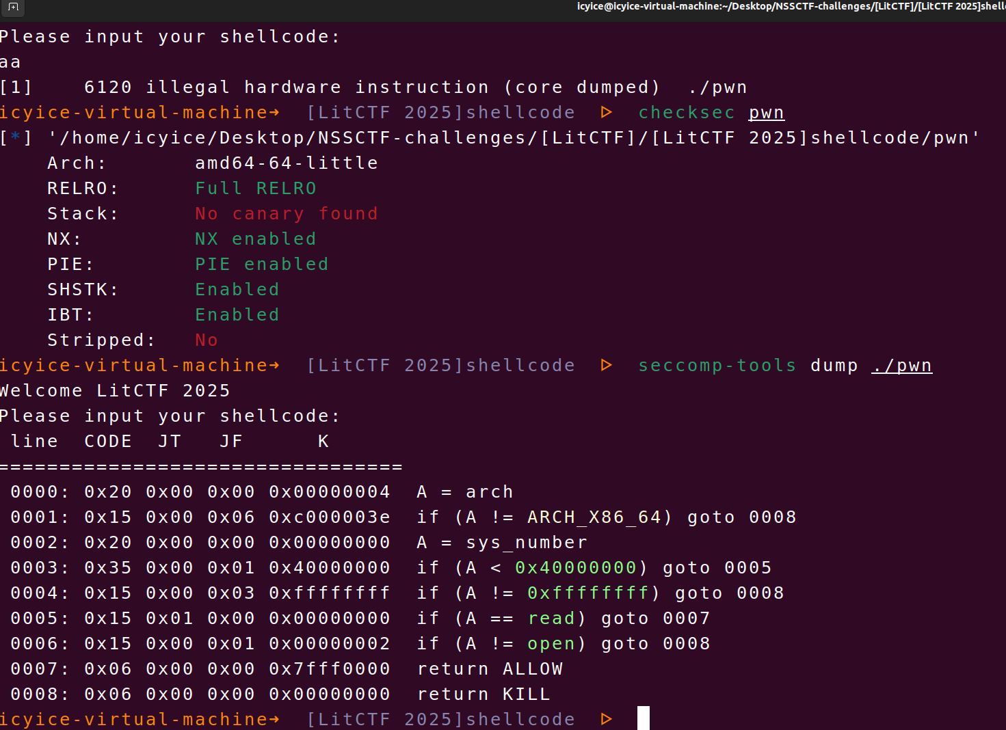Viewport: 1006px width, 730px height.
Task: Click the prompt arrow before checksec command
Action: coord(606,112)
